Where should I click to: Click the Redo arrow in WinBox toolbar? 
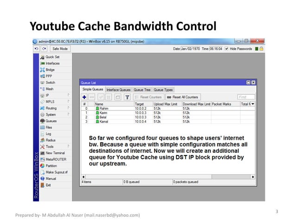click(x=44, y=49)
